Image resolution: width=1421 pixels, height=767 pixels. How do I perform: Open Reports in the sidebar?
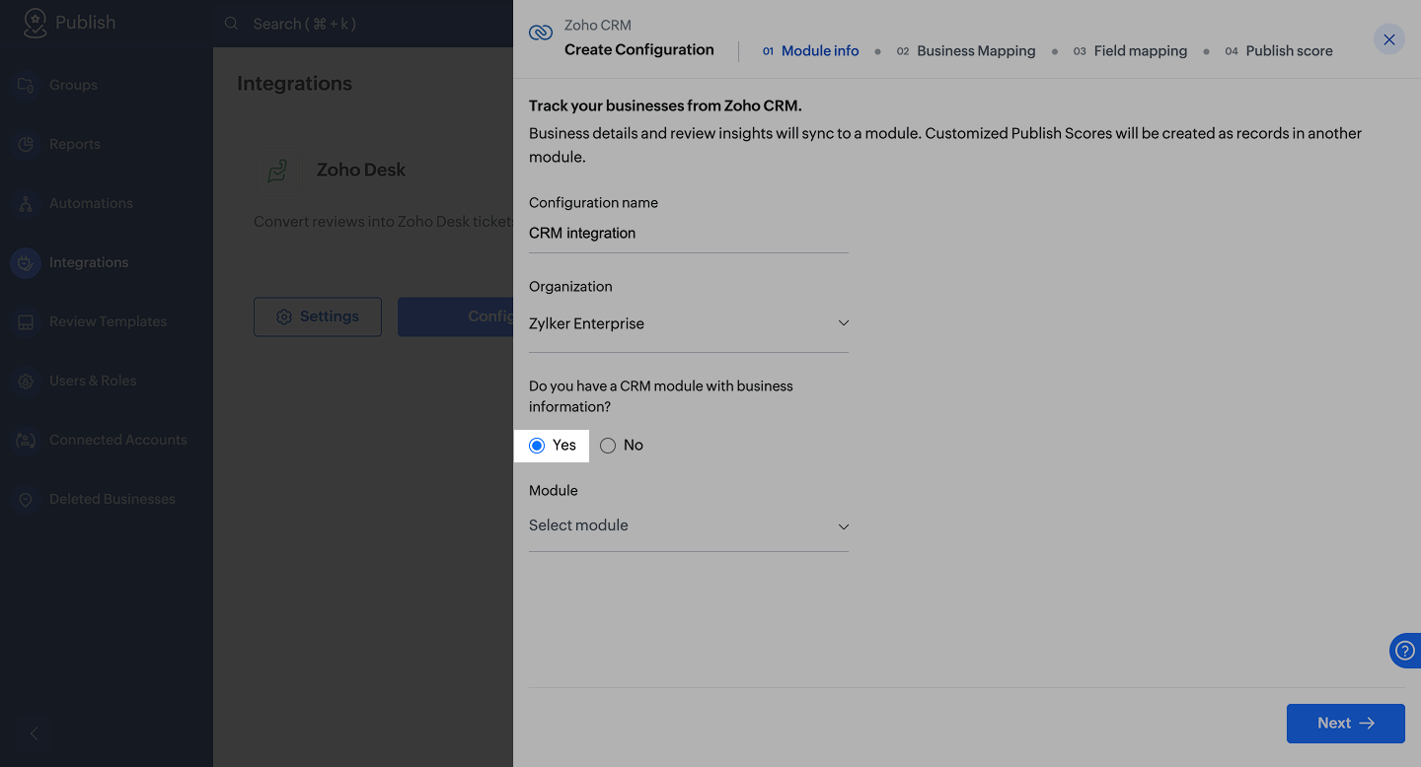pos(75,144)
